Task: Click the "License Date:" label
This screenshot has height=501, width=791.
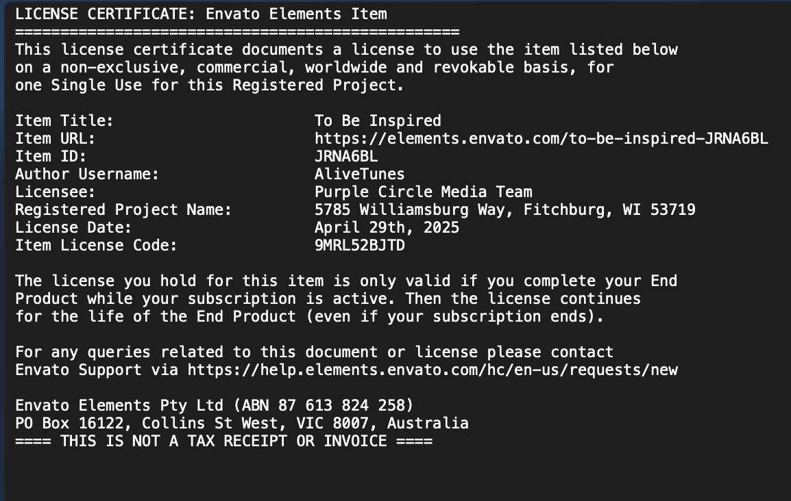Action: click(x=73, y=228)
